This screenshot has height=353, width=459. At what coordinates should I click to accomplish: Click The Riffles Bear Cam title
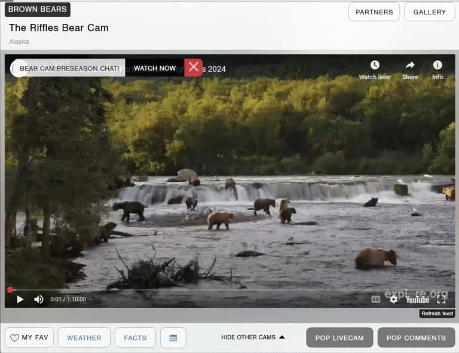[x=59, y=28]
